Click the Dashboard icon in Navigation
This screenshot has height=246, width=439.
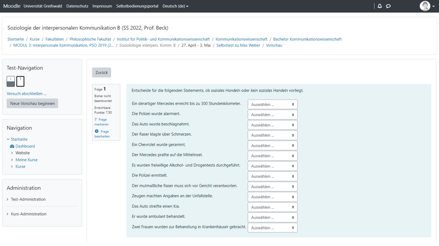pyautogui.click(x=12, y=146)
